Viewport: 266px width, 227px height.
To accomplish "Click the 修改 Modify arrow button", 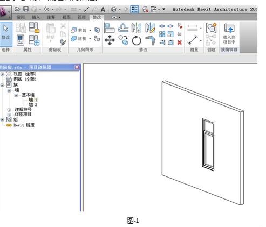I will coord(6,33).
